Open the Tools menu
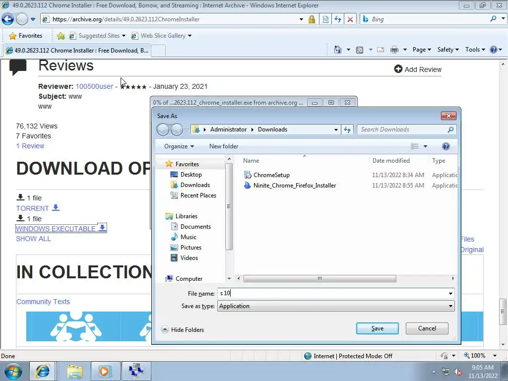Screen dimensions: 508x381 pyautogui.click(x=475, y=50)
